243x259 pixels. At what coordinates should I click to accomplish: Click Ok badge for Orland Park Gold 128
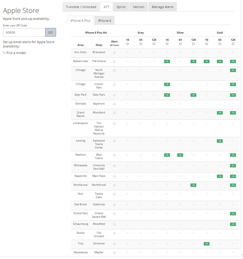pos(233,214)
